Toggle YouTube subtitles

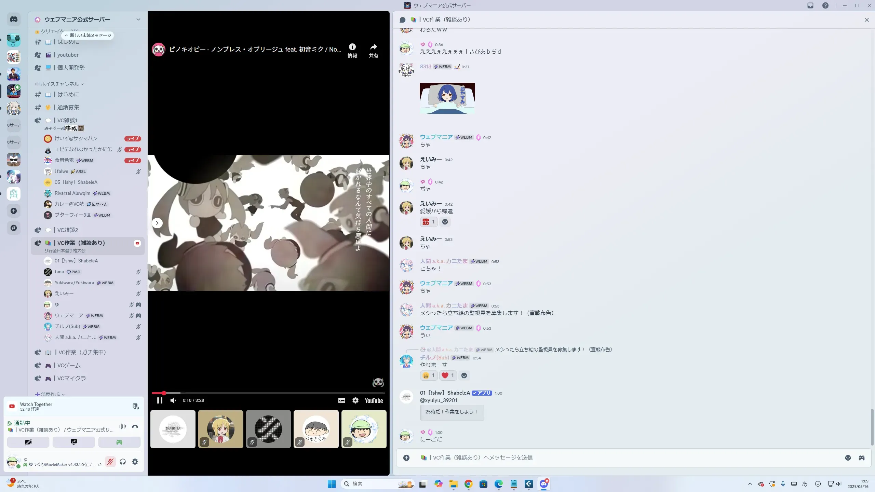[341, 400]
